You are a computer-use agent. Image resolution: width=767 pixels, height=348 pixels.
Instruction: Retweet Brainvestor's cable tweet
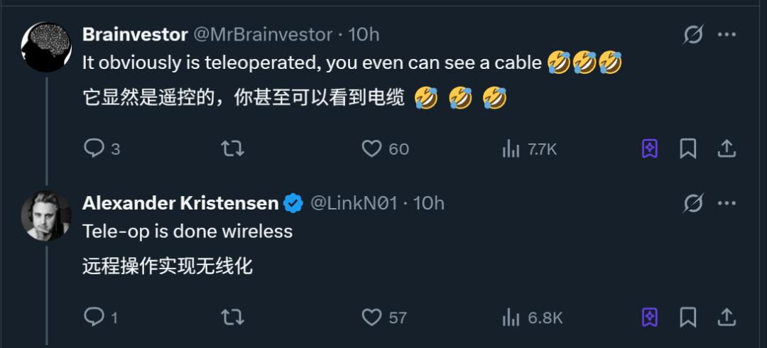[232, 148]
